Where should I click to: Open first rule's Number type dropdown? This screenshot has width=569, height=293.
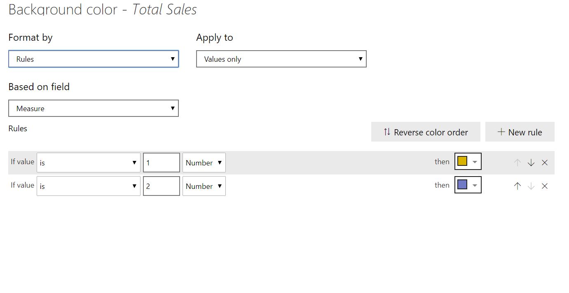(x=204, y=163)
